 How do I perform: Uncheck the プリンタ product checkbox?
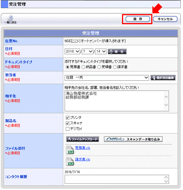coord(67,117)
